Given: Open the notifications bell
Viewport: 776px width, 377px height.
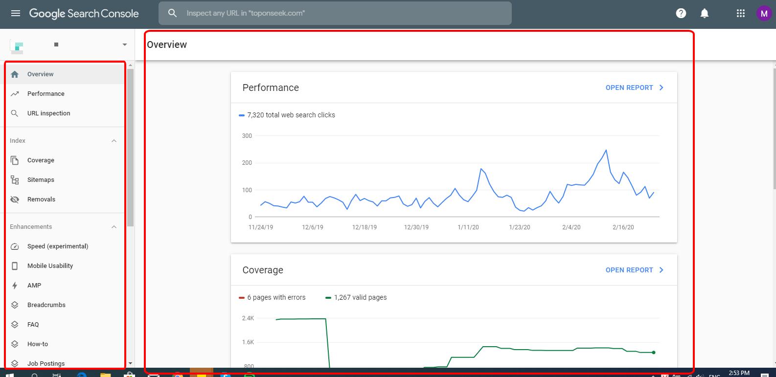Looking at the screenshot, I should coord(705,13).
